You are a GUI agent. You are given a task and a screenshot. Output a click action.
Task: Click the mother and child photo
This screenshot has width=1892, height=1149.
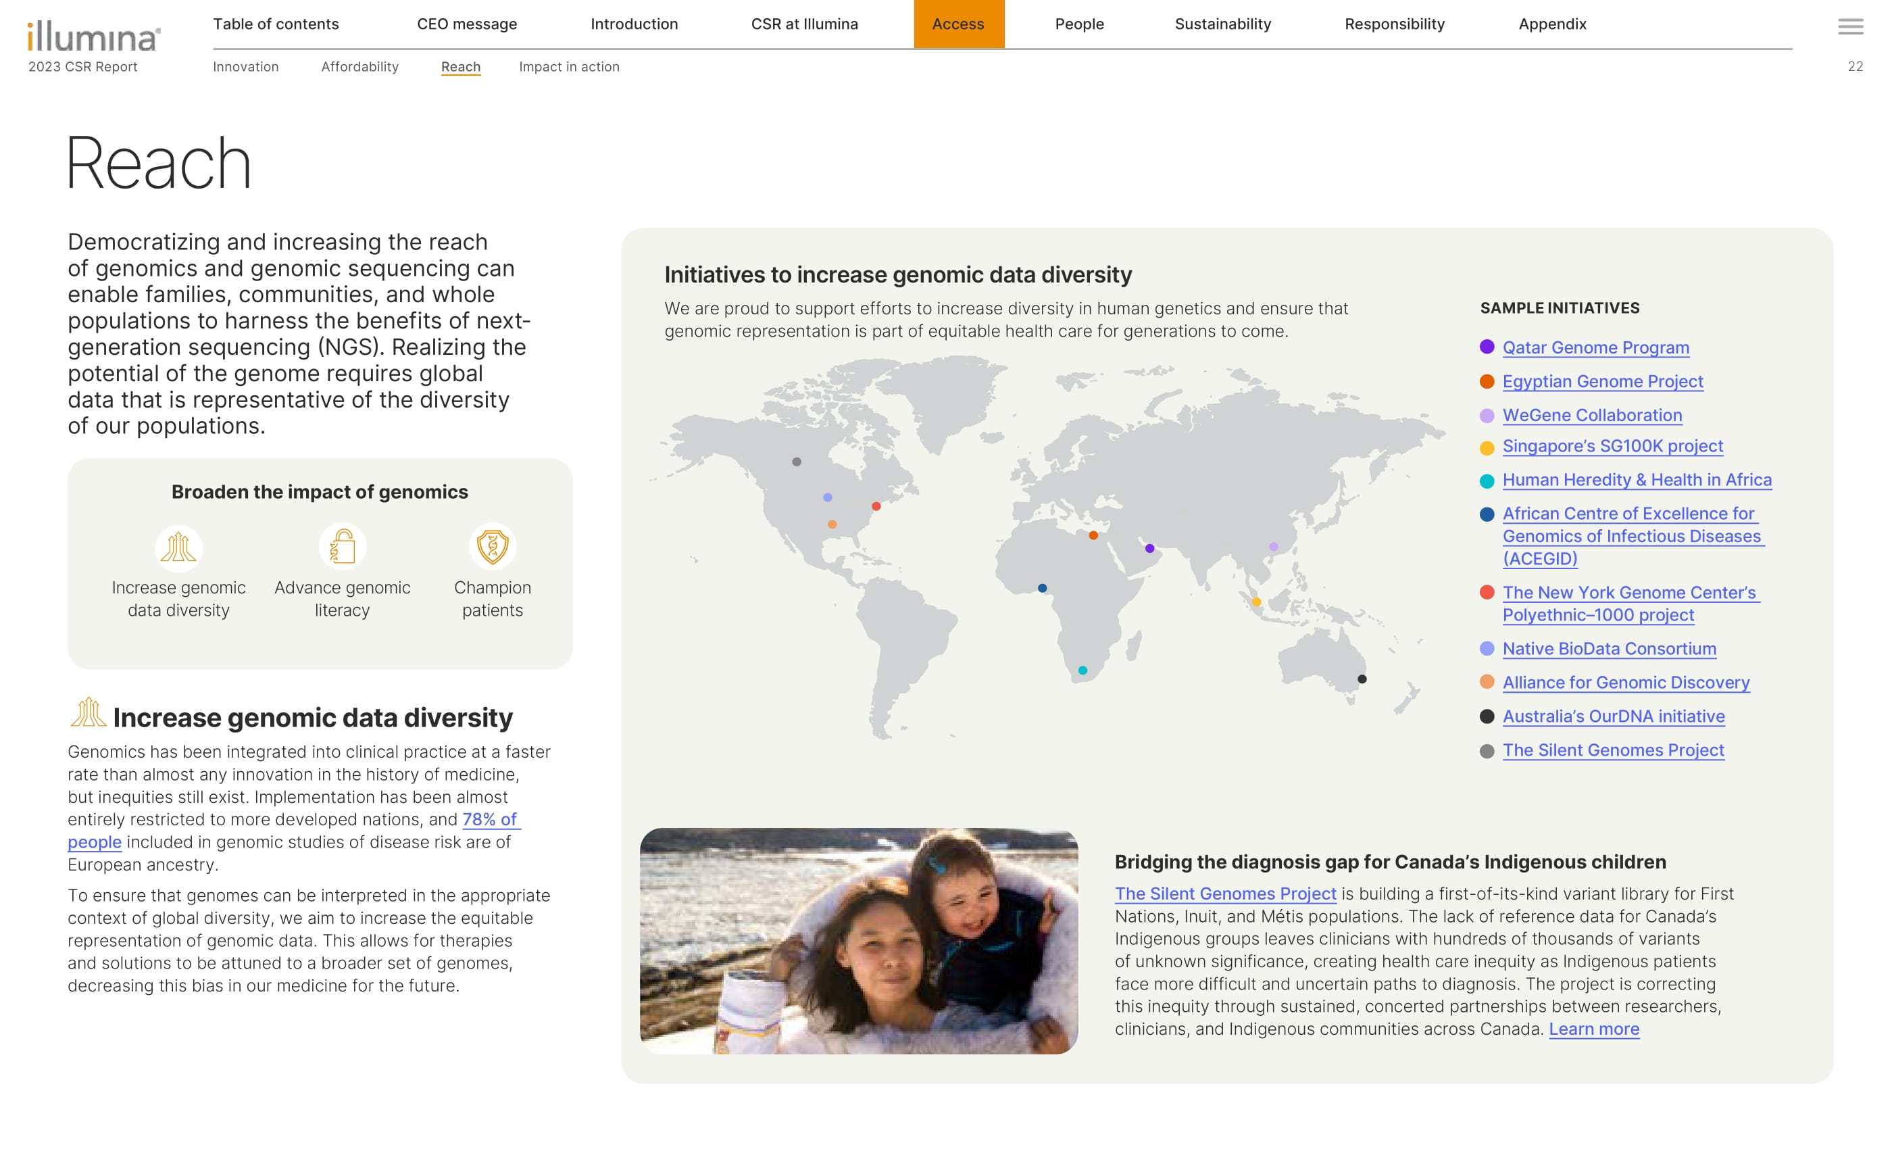[x=858, y=941]
